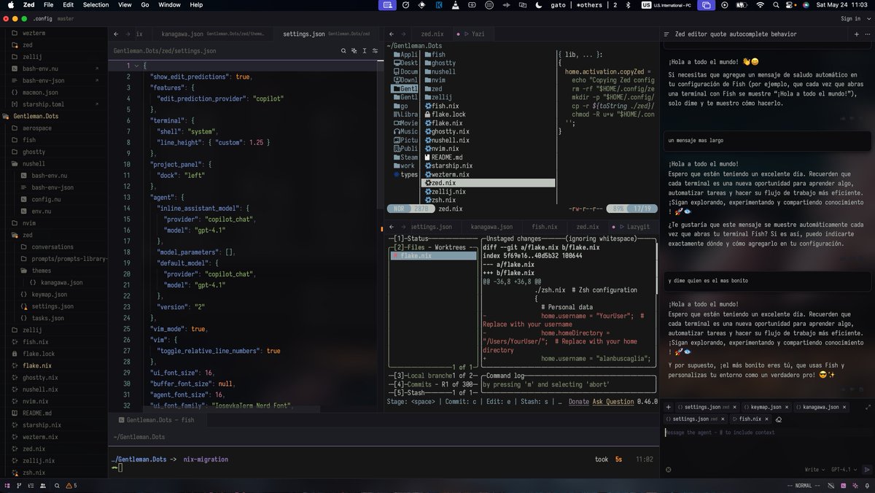Select flake.nix in Lazygit Files panel
Viewport: 875px width, 493px height.
click(433, 256)
